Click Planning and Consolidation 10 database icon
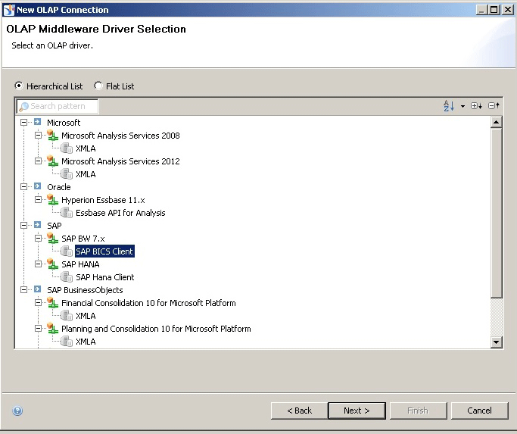The height and width of the screenshot is (434, 517). [x=52, y=328]
